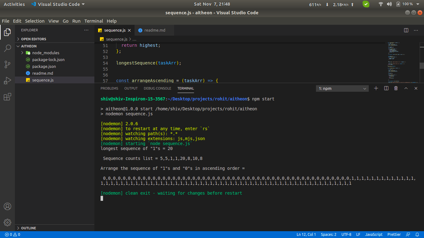This screenshot has width=424, height=238.
Task: Open the Run menu
Action: click(76, 21)
